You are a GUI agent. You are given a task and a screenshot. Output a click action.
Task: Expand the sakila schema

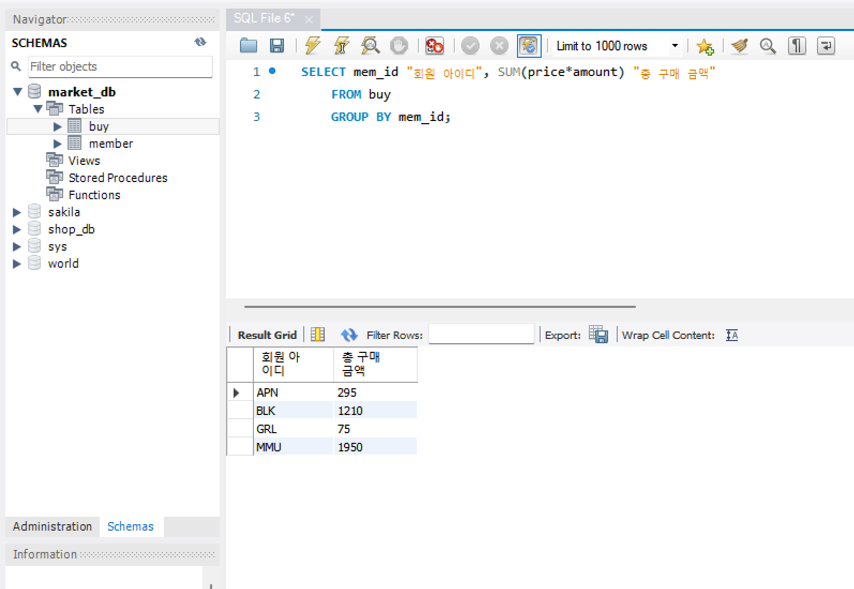click(x=17, y=212)
